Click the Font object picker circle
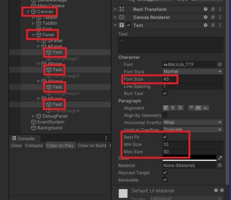 (x=220, y=64)
